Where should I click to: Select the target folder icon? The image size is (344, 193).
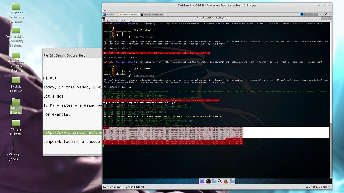point(16,102)
